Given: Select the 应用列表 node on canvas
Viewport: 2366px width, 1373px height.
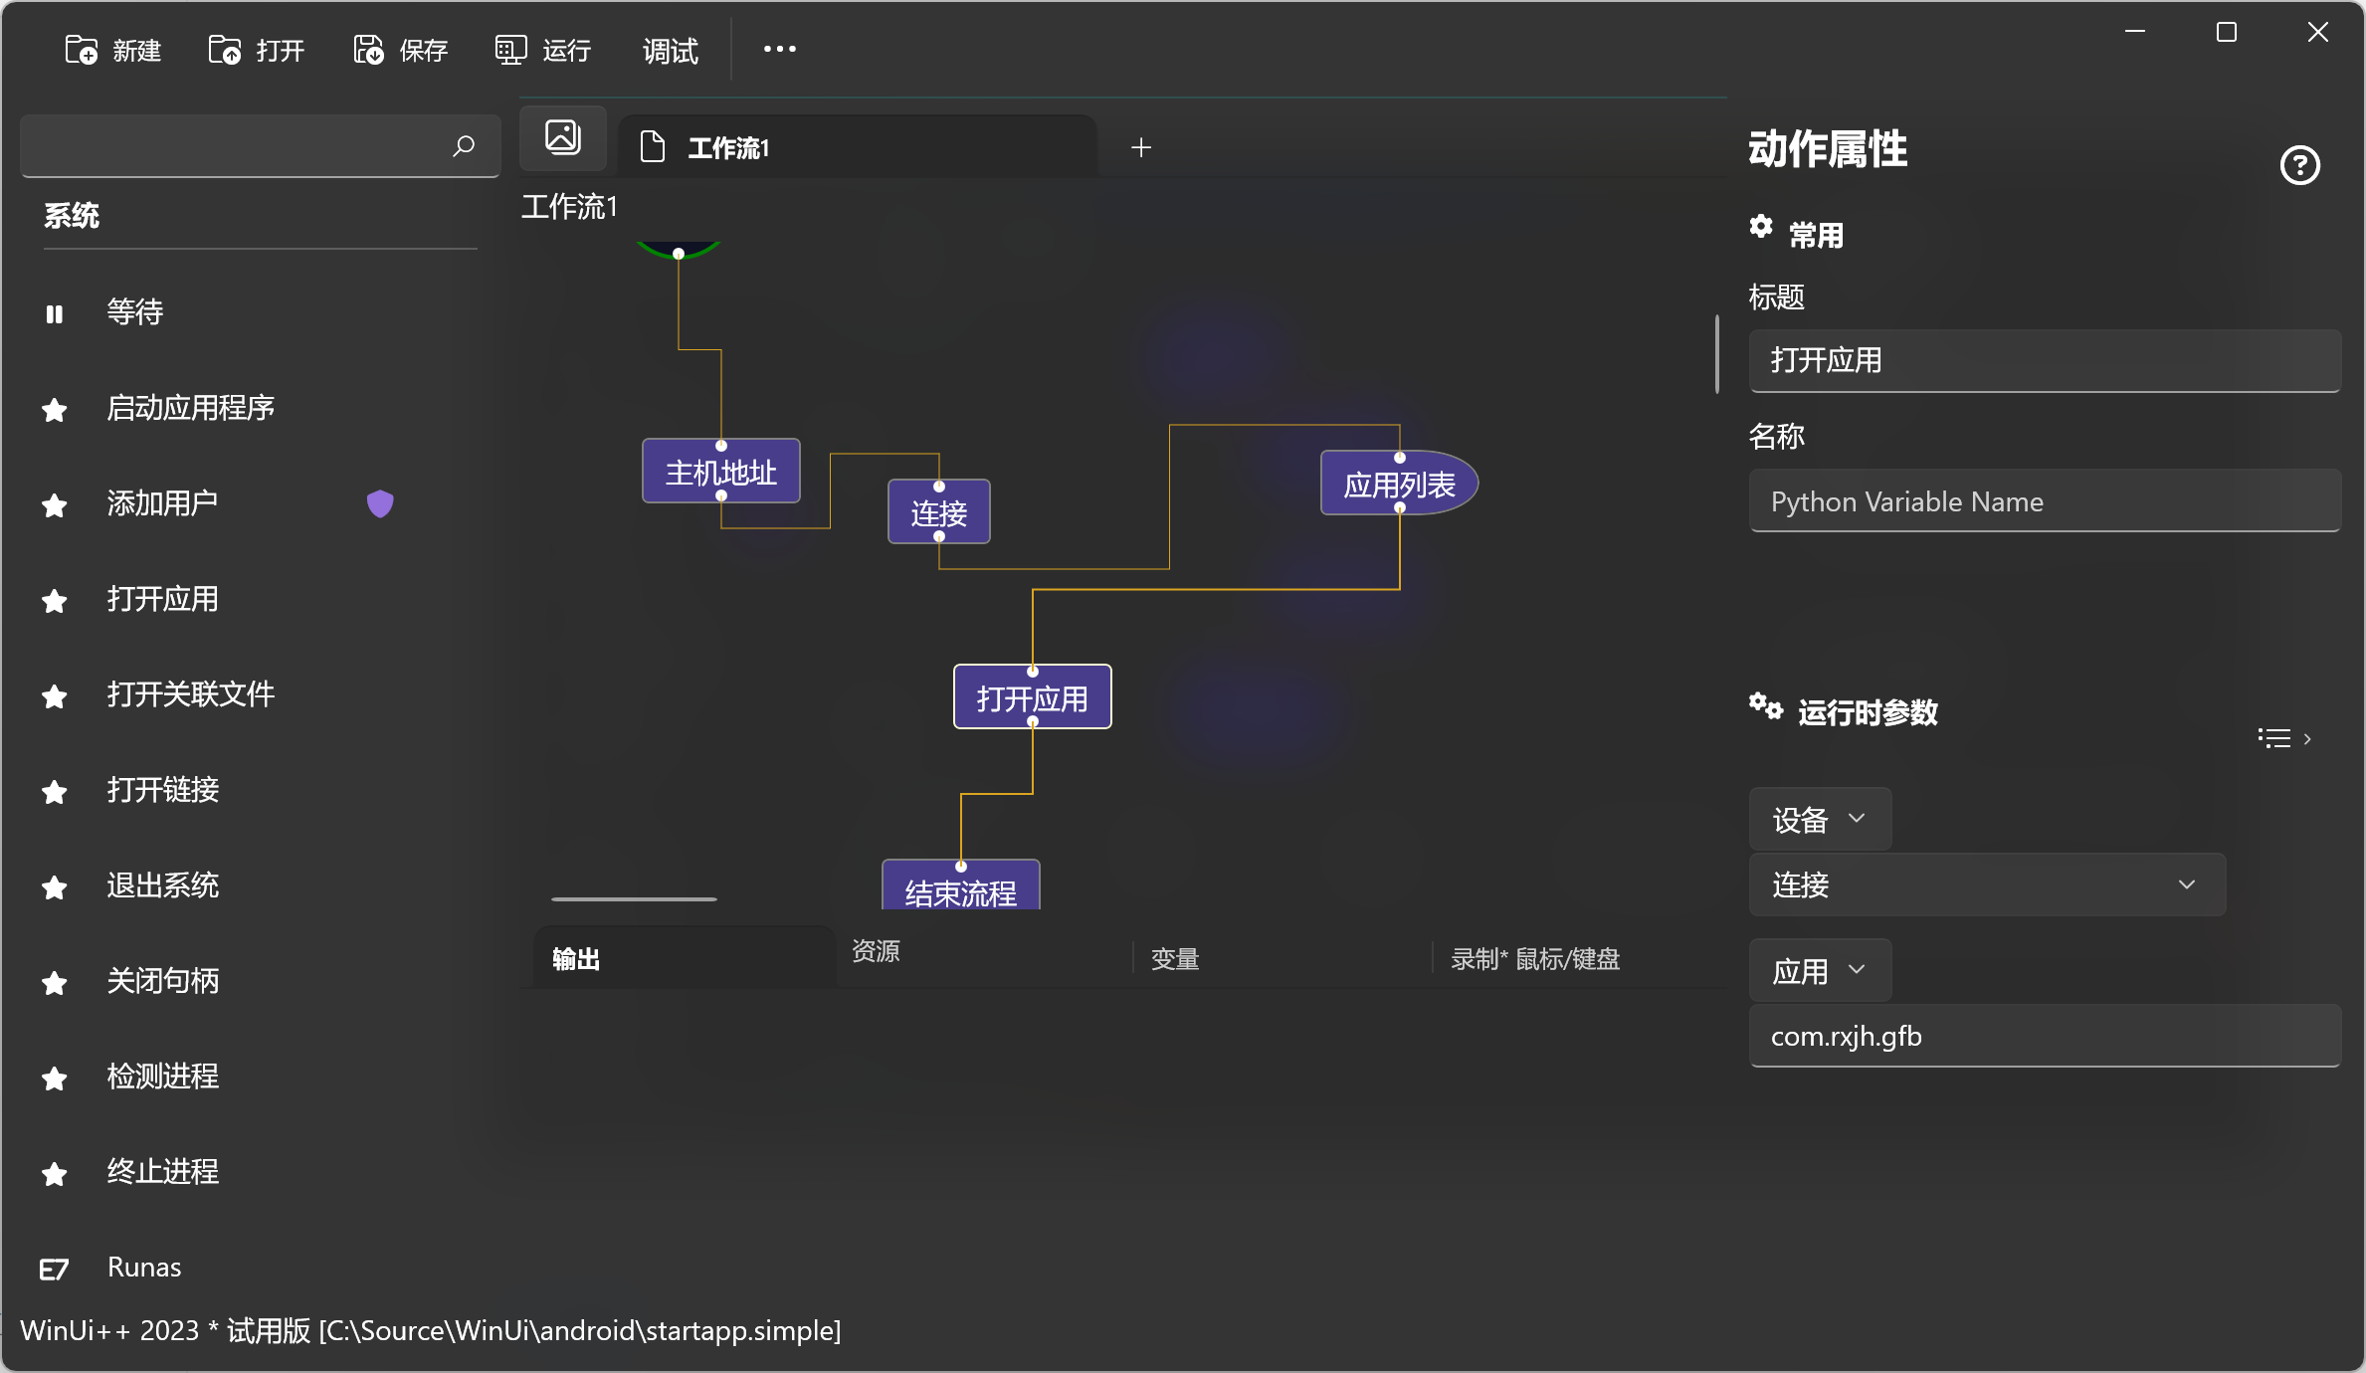Looking at the screenshot, I should coord(1398,485).
